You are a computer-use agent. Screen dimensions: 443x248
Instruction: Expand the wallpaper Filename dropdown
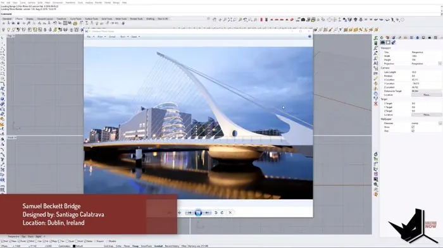coord(440,123)
